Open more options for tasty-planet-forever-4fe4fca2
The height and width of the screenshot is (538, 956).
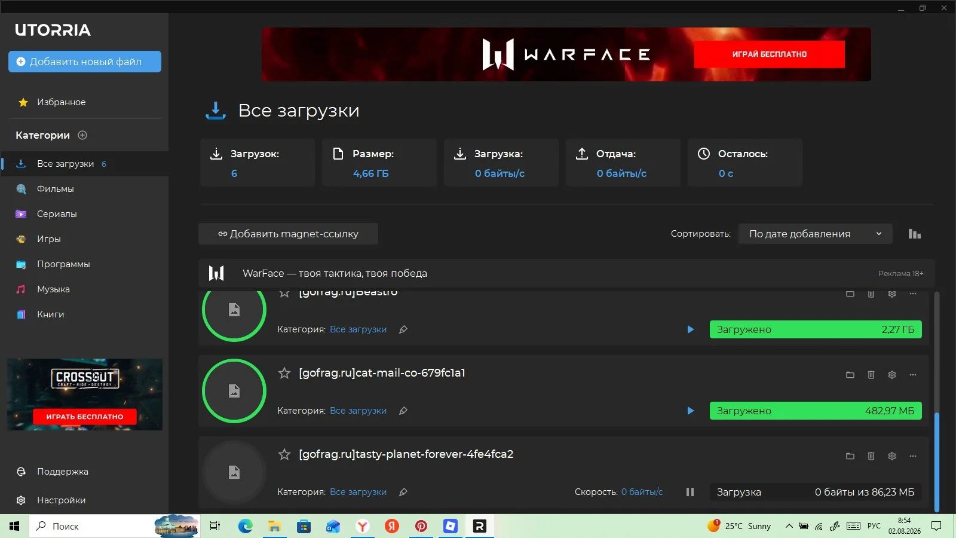(913, 456)
